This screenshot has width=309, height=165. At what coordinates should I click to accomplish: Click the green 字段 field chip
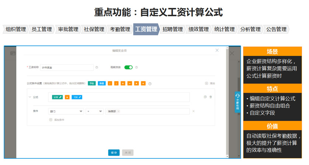tap(91, 84)
